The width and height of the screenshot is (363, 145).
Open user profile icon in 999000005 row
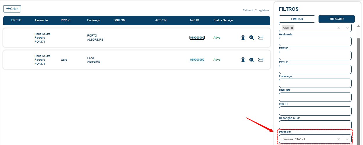click(243, 38)
